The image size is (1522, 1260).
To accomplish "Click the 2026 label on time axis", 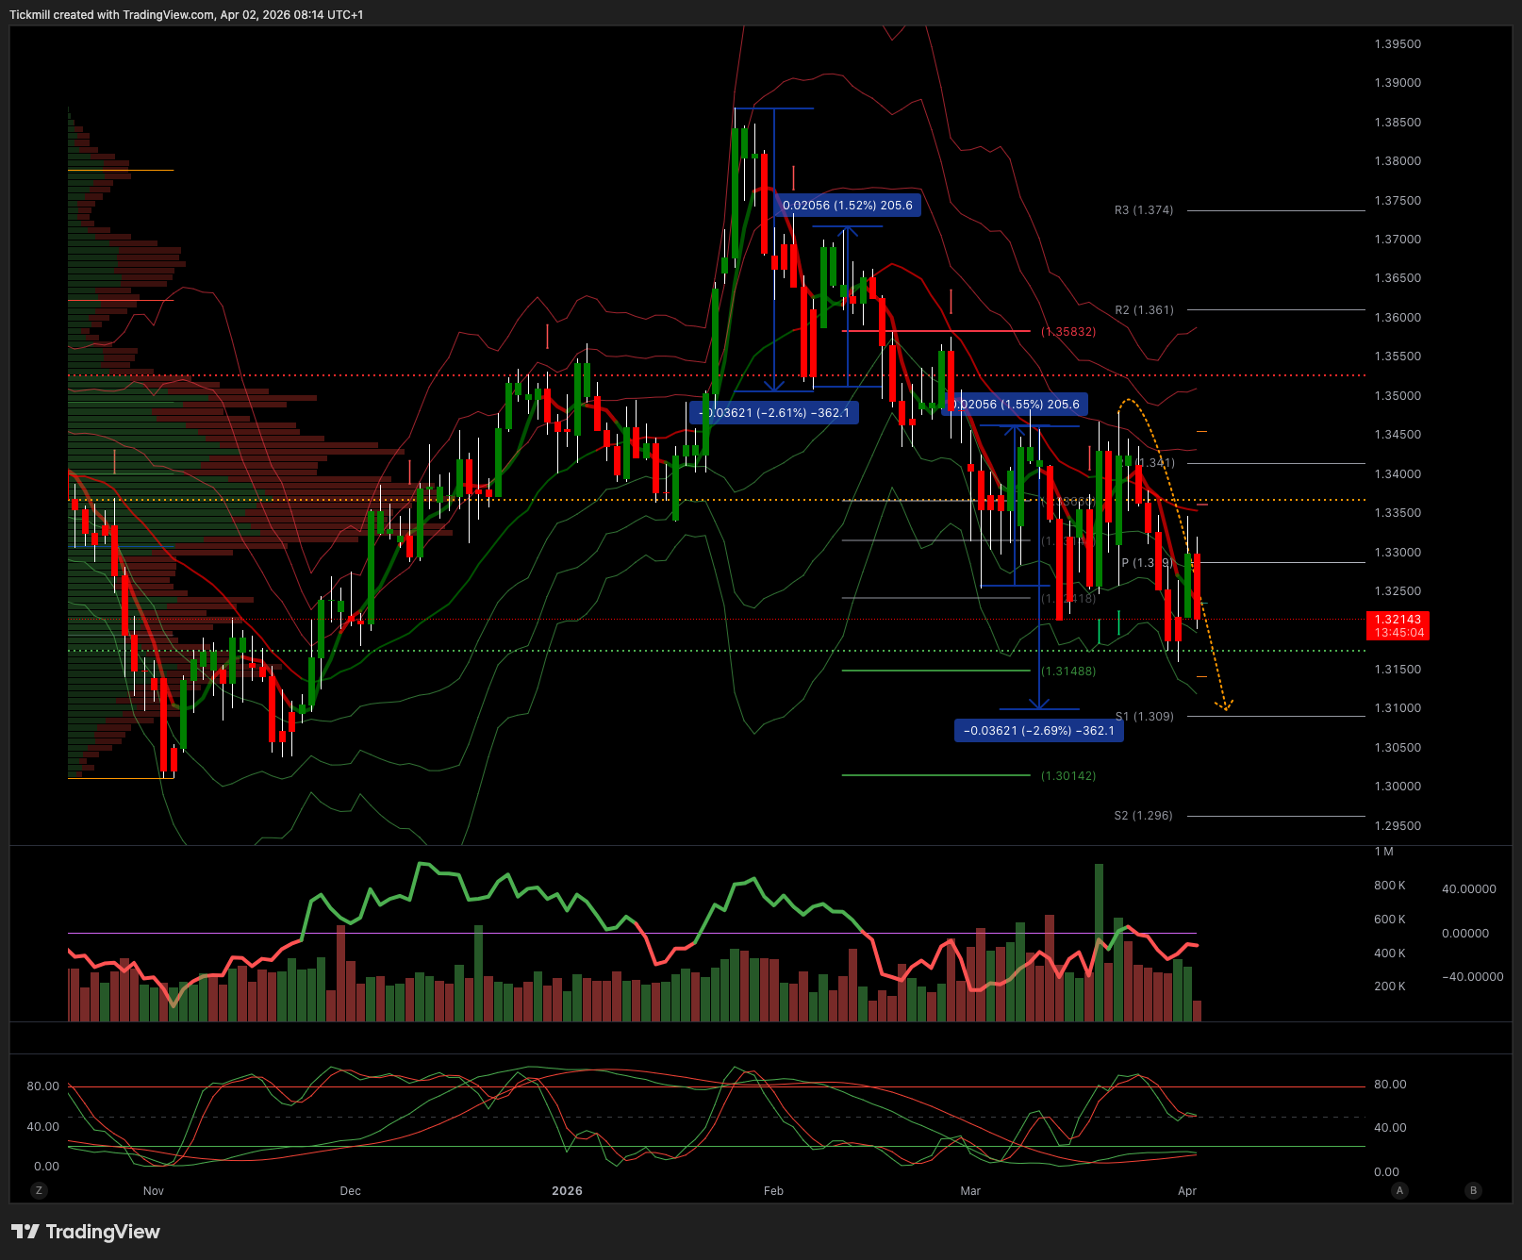I will [x=567, y=1191].
